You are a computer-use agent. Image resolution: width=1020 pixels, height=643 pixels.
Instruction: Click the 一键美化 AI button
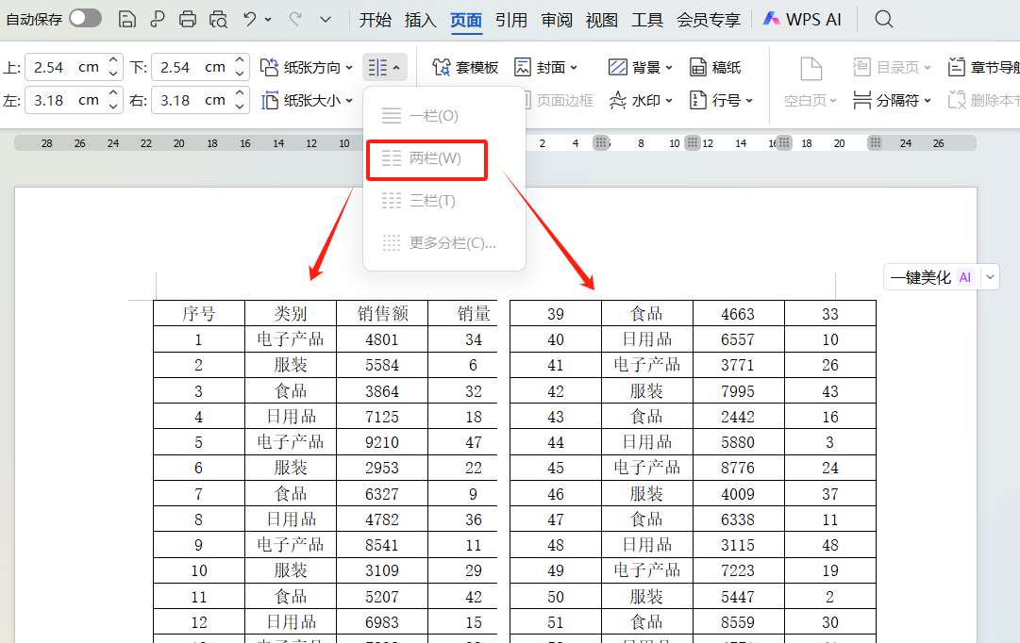pyautogui.click(x=929, y=276)
